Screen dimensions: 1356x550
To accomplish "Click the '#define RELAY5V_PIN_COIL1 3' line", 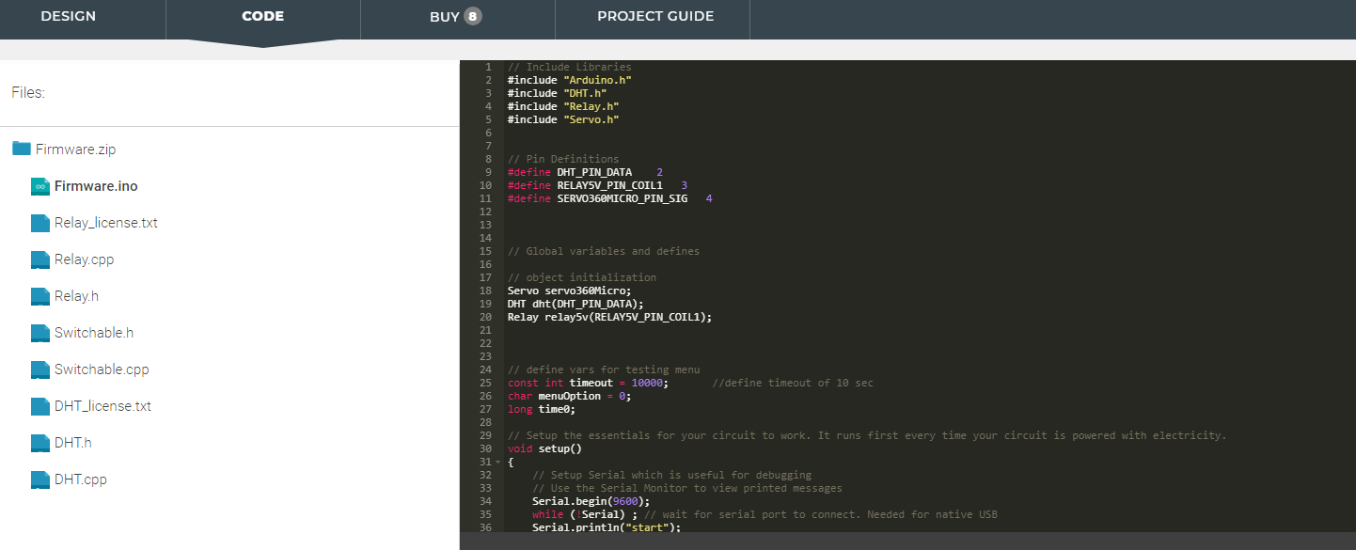I will (597, 185).
